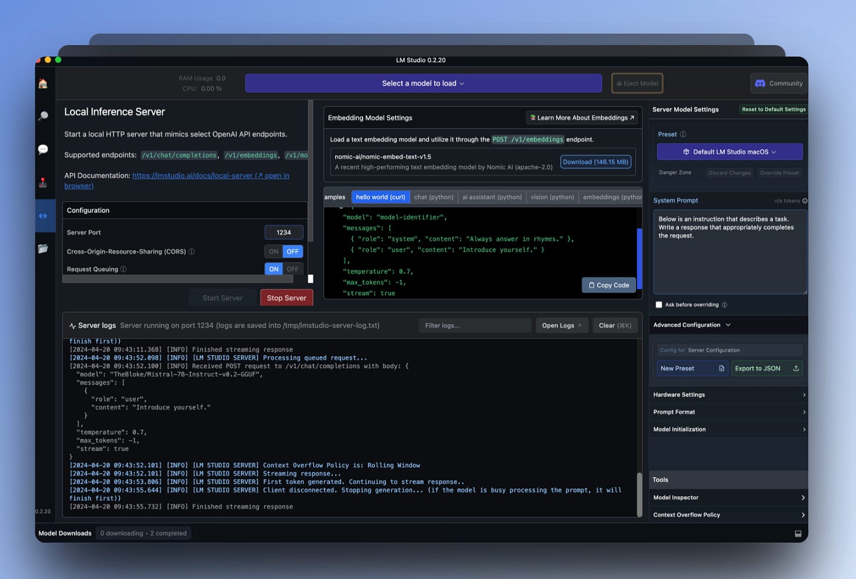Click Override Preset button
This screenshot has width=856, height=579.
click(779, 173)
